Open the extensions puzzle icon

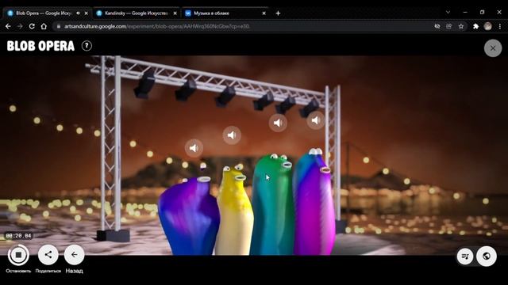(475, 26)
